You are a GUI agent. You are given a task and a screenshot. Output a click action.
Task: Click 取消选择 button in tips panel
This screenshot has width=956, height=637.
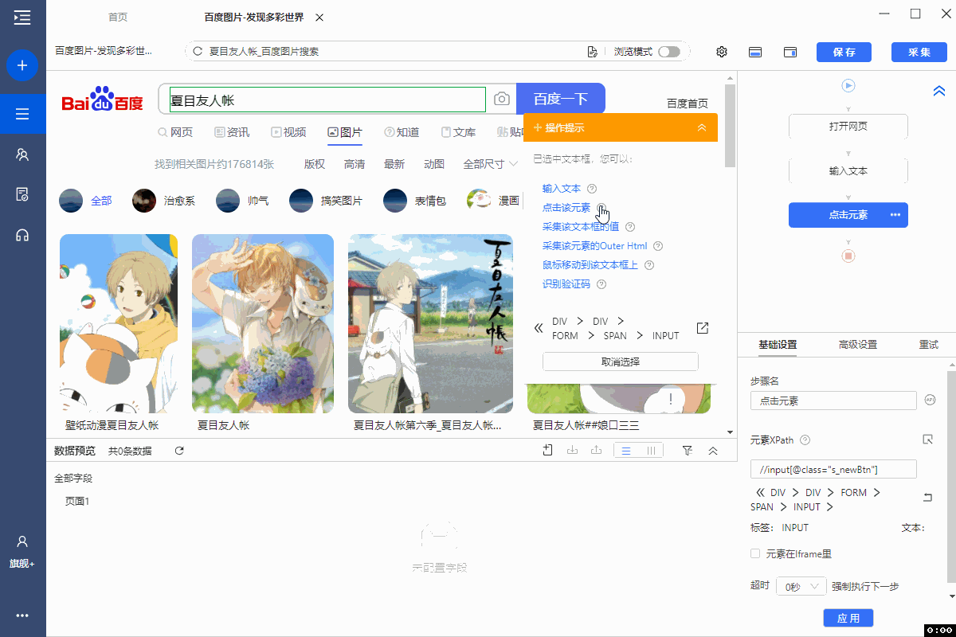click(620, 361)
